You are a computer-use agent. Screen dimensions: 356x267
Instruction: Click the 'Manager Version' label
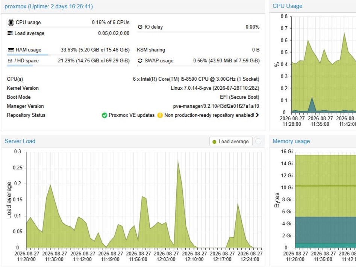point(25,106)
